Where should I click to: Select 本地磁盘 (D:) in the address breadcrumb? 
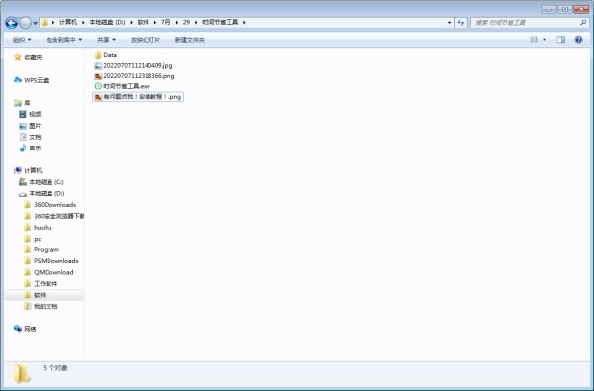(107, 23)
